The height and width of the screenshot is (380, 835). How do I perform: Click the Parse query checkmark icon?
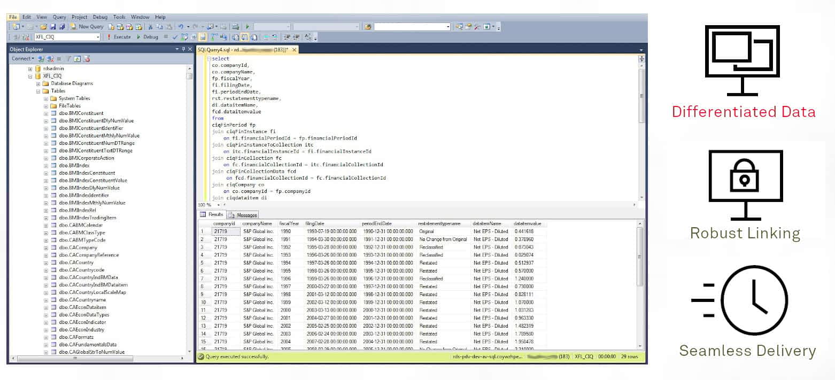[175, 37]
